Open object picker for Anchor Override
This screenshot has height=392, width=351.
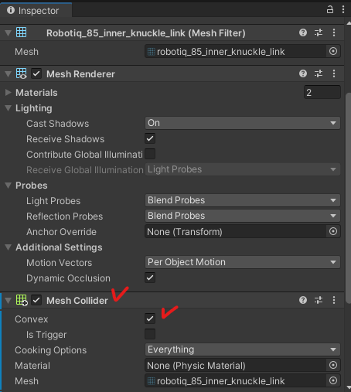(x=333, y=231)
